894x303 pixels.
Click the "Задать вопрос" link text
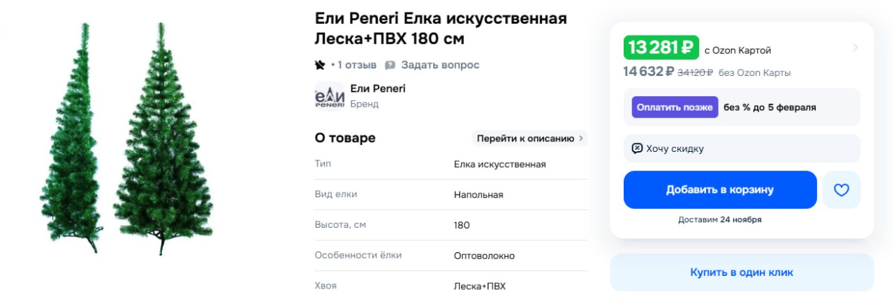440,65
